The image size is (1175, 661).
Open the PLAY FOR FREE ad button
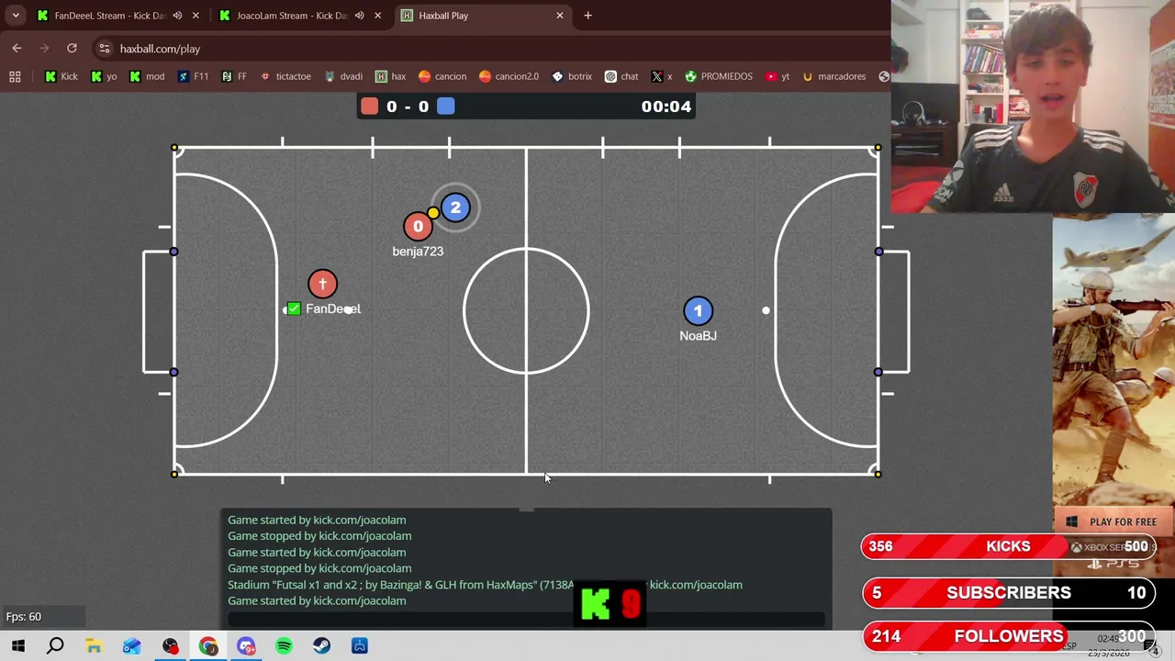click(1113, 522)
